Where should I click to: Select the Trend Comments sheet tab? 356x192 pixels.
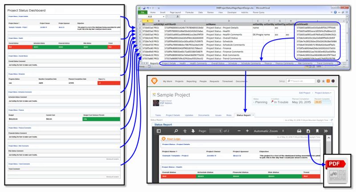[325, 63]
